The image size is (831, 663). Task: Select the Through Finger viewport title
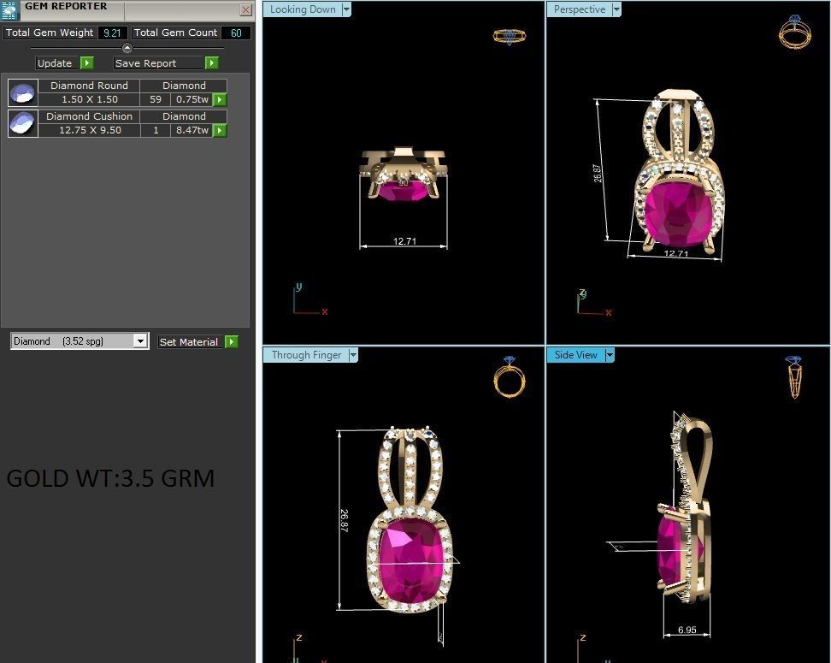[x=306, y=355]
